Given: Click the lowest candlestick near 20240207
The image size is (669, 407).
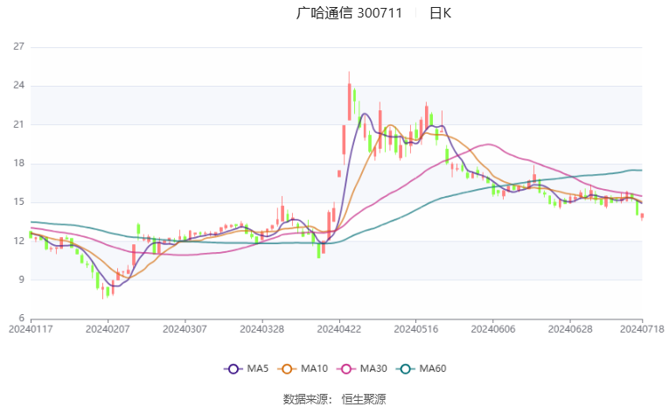Looking at the screenshot, I should [x=102, y=291].
